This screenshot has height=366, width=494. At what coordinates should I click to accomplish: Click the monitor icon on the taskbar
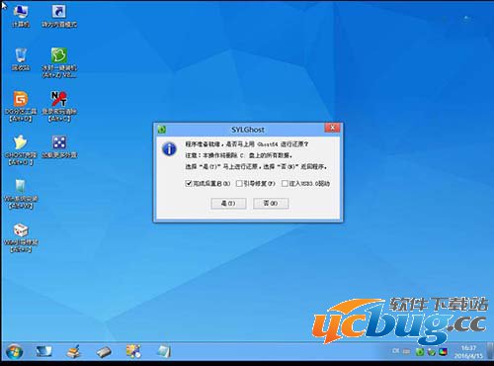point(43,351)
